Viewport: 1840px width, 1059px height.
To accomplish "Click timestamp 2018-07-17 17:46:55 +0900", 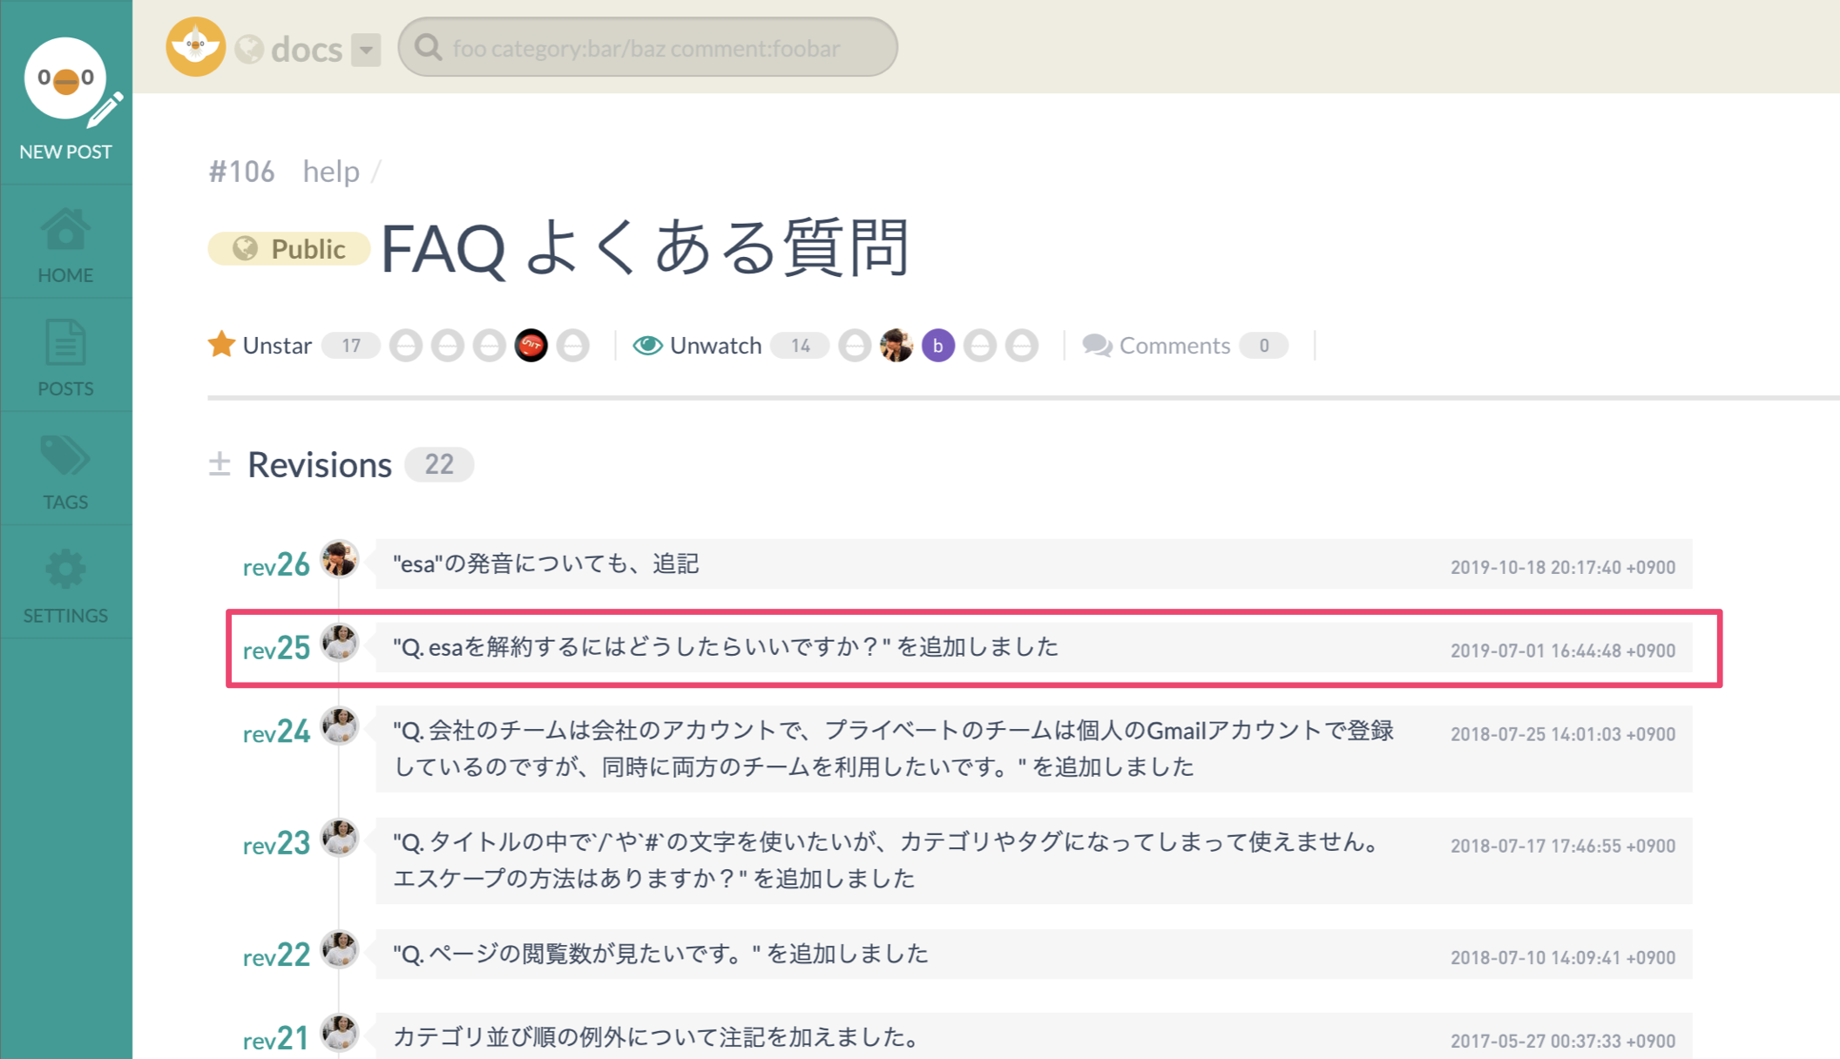I will (1563, 846).
